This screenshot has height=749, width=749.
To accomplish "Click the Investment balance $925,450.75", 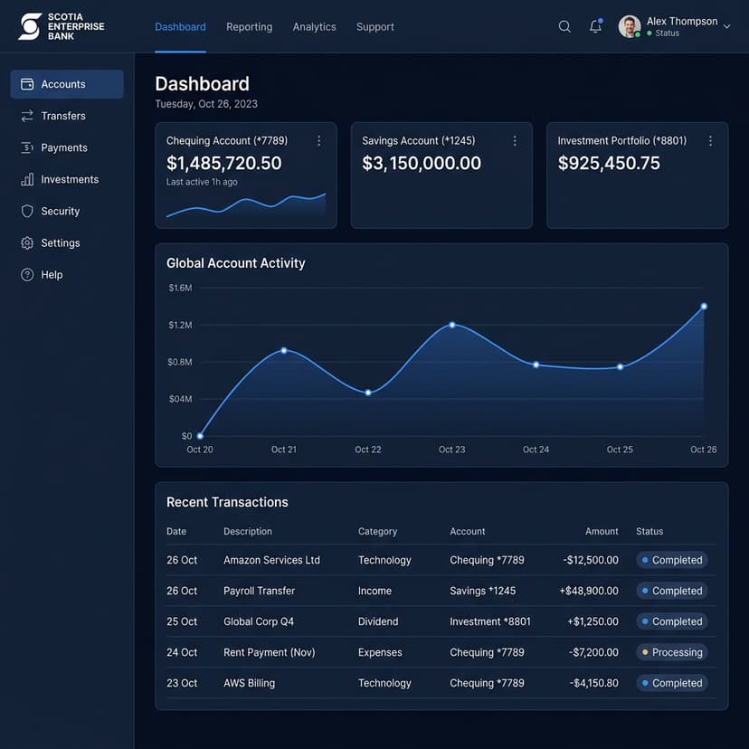I will (x=609, y=164).
